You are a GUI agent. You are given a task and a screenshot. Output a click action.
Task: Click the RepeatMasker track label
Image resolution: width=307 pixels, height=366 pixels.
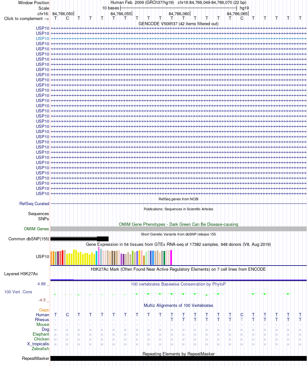(x=36, y=358)
